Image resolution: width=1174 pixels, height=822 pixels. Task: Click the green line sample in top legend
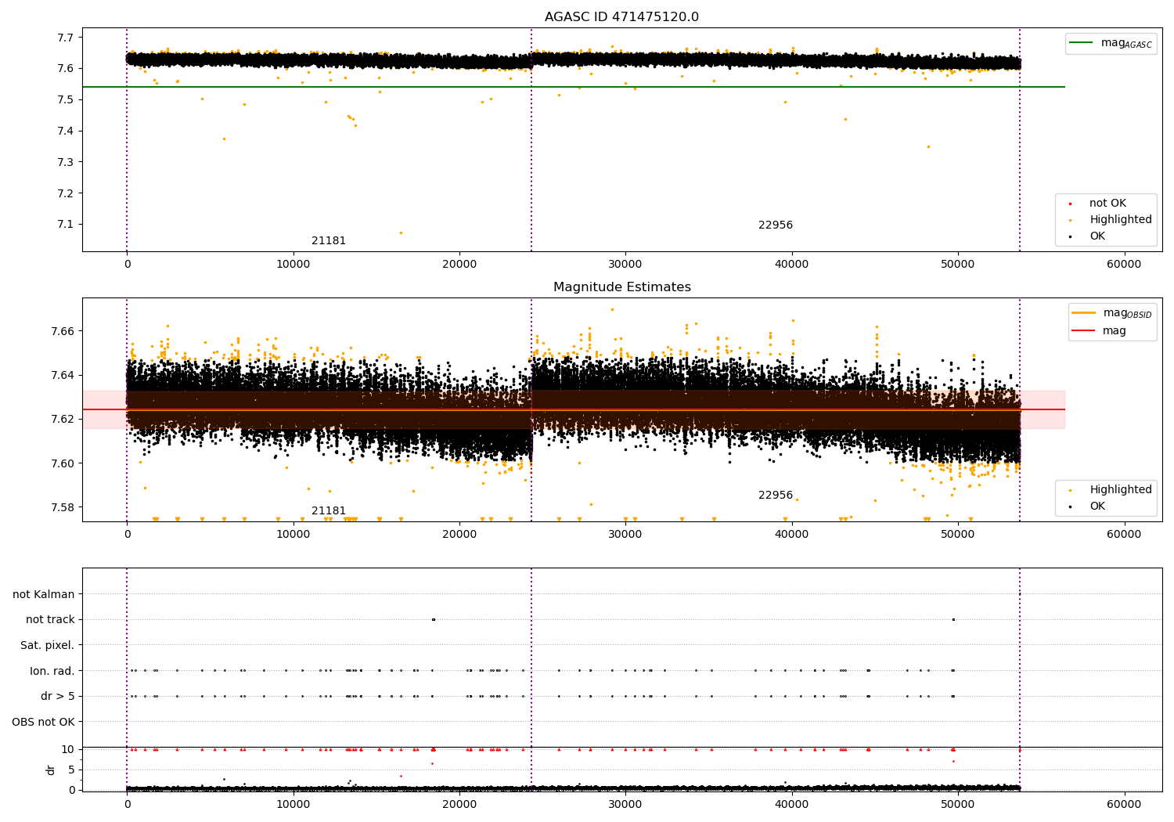(1081, 42)
